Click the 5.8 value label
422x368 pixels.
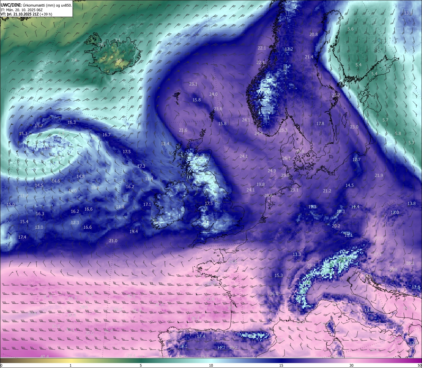tap(398, 133)
